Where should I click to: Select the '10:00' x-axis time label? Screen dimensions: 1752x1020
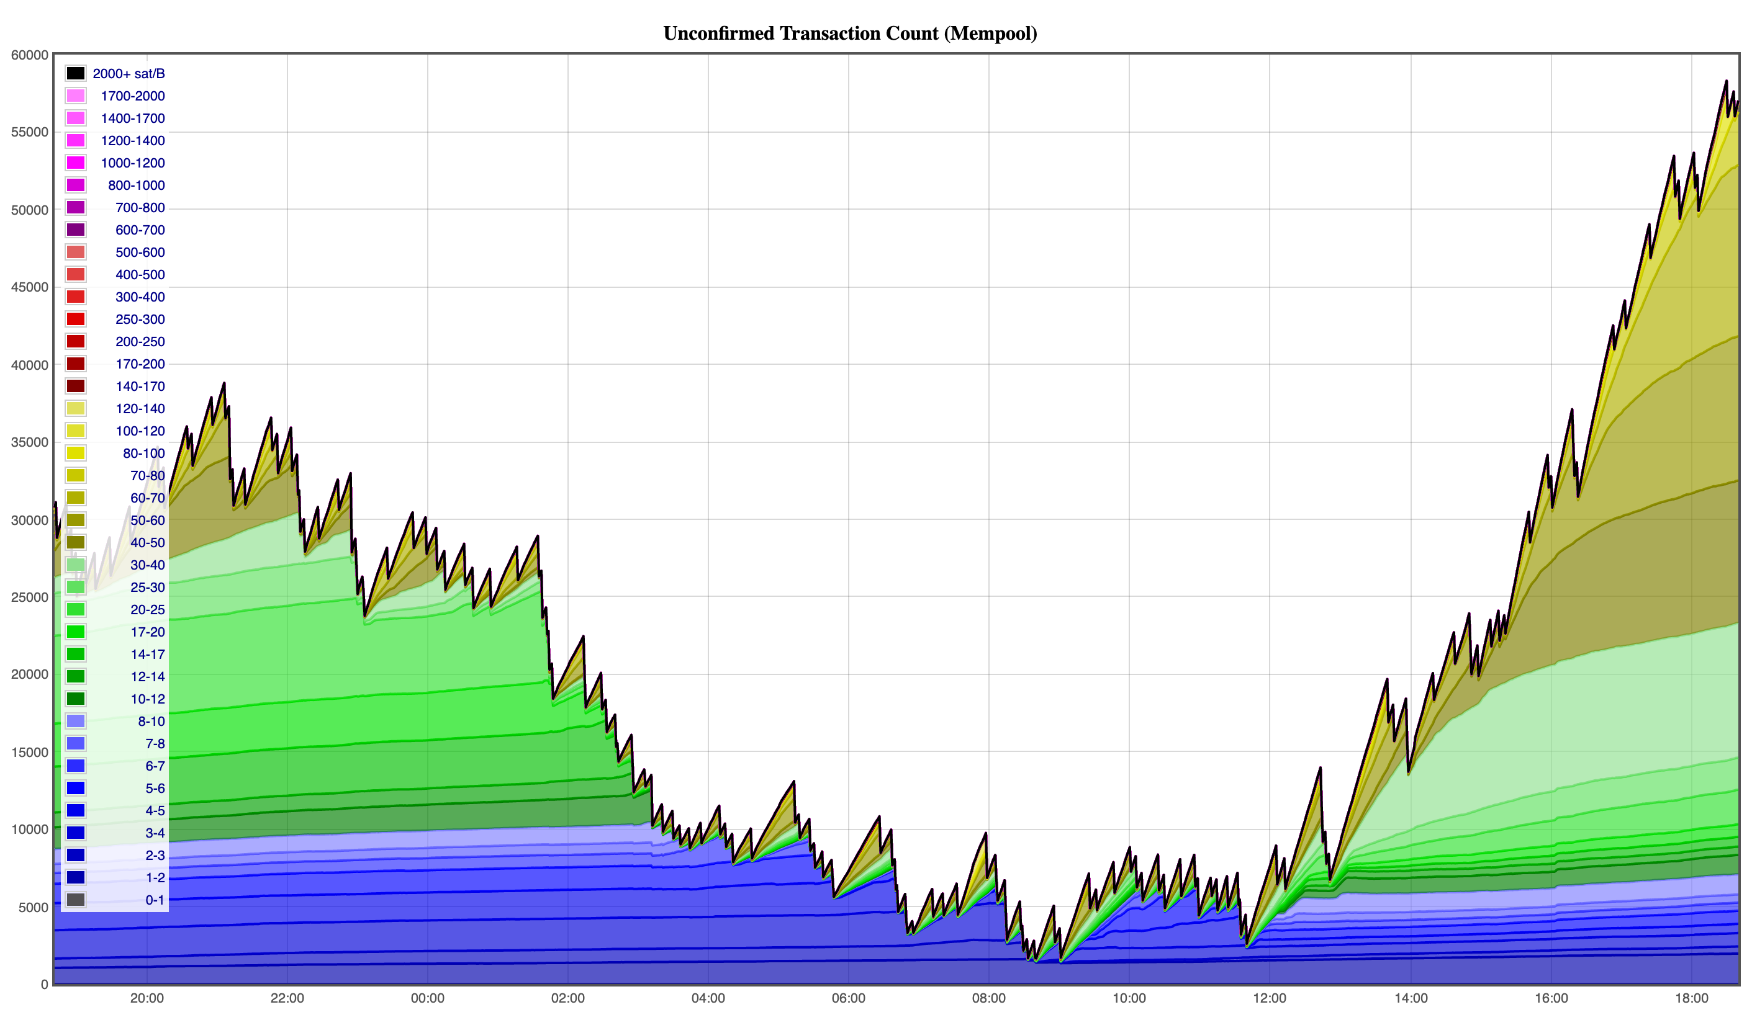coord(1129,998)
